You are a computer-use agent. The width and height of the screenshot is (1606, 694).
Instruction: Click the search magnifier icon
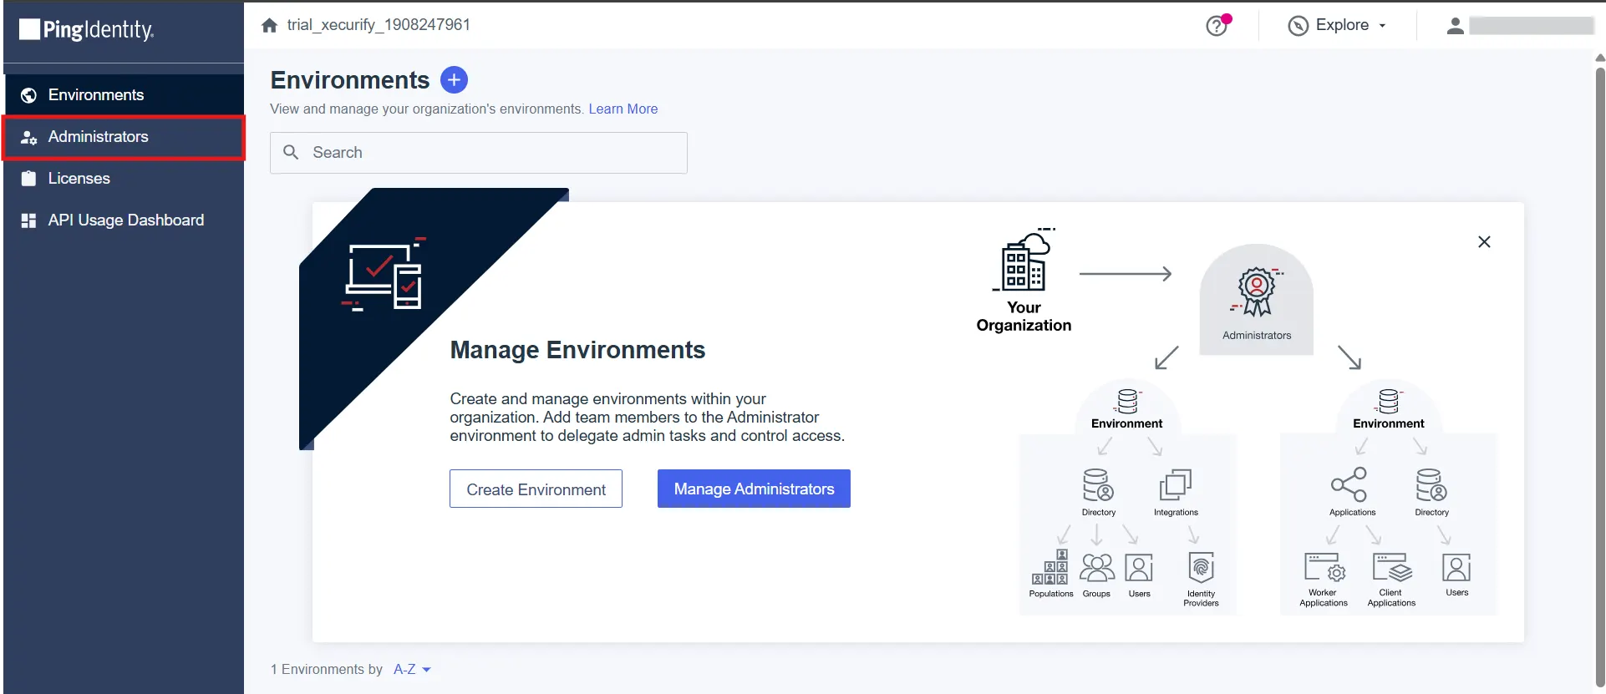pyautogui.click(x=291, y=152)
